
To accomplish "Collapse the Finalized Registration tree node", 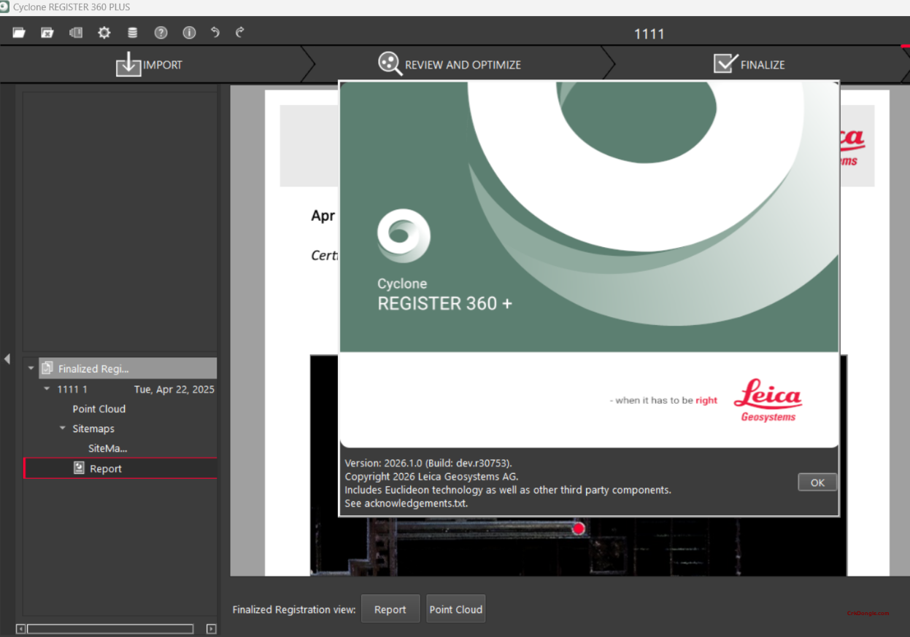I will coord(31,369).
